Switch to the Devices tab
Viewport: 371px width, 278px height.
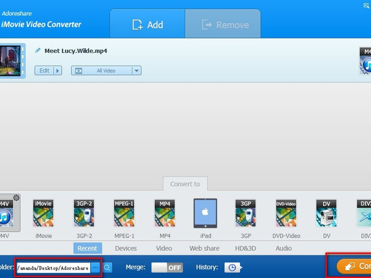pos(126,248)
